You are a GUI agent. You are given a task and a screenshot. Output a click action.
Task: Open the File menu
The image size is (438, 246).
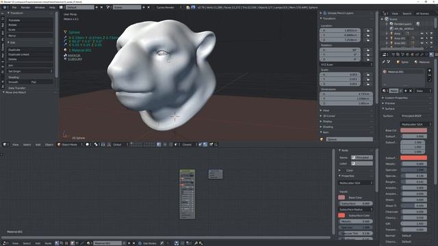[x=14, y=8]
